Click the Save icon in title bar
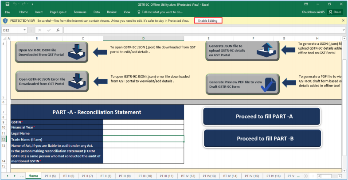This screenshot has width=348, height=180. 8,4
